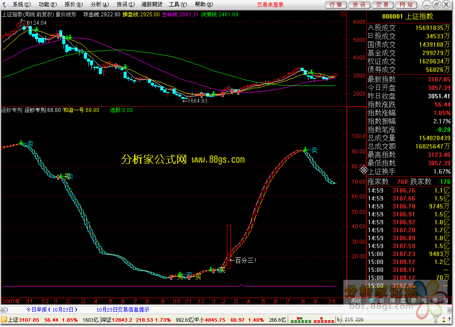The height and width of the screenshot is (327, 455).
Task: Switch to the 细 tab
Action: tap(393, 301)
